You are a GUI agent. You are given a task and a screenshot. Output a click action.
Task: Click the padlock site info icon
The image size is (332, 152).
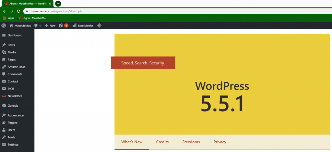tap(27, 11)
